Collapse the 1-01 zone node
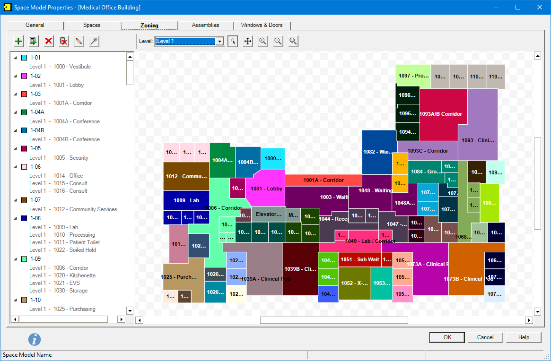Viewport: 551px width, 361px height. (16, 58)
